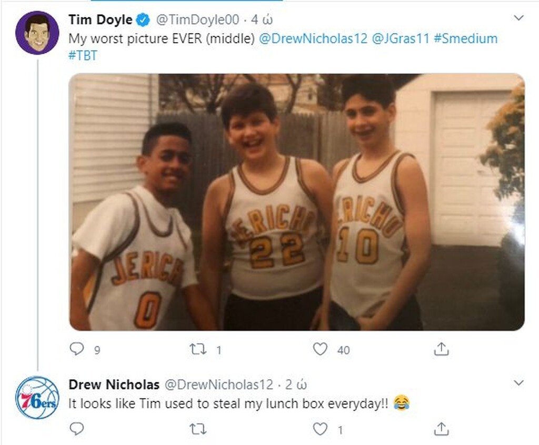Click the tweet's 4-week timestamp
This screenshot has width=539, height=445.
261,21
